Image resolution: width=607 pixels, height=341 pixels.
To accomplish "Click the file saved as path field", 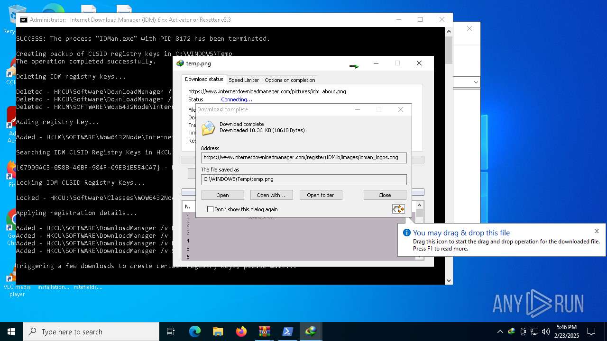I will click(x=303, y=179).
